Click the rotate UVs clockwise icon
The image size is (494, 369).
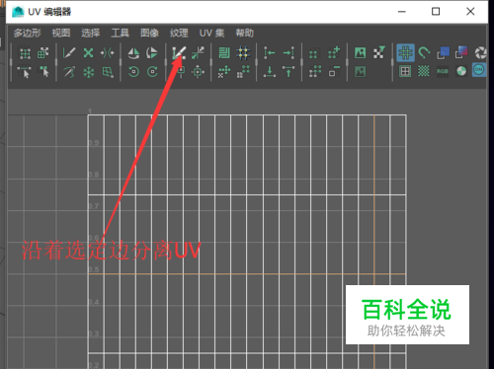point(152,71)
